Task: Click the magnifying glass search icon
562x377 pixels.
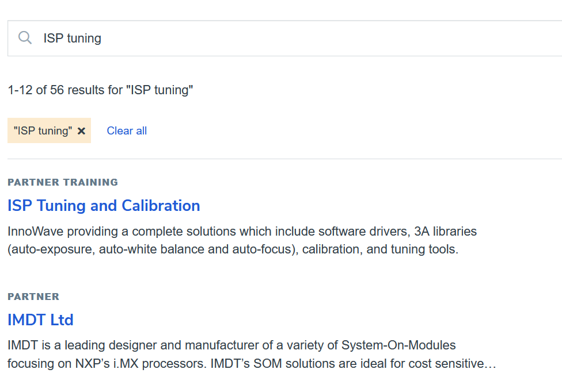Action: pos(25,37)
